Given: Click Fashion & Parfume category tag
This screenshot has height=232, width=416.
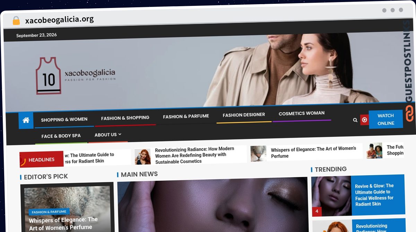Looking at the screenshot, I should (49, 212).
